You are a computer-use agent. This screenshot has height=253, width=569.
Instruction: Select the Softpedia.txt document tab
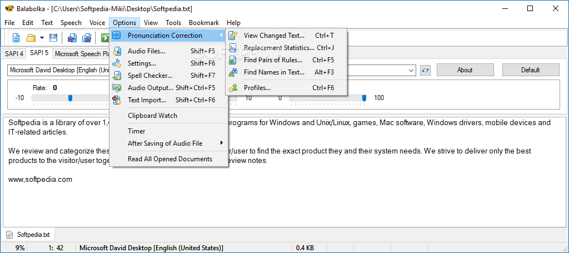click(x=28, y=235)
